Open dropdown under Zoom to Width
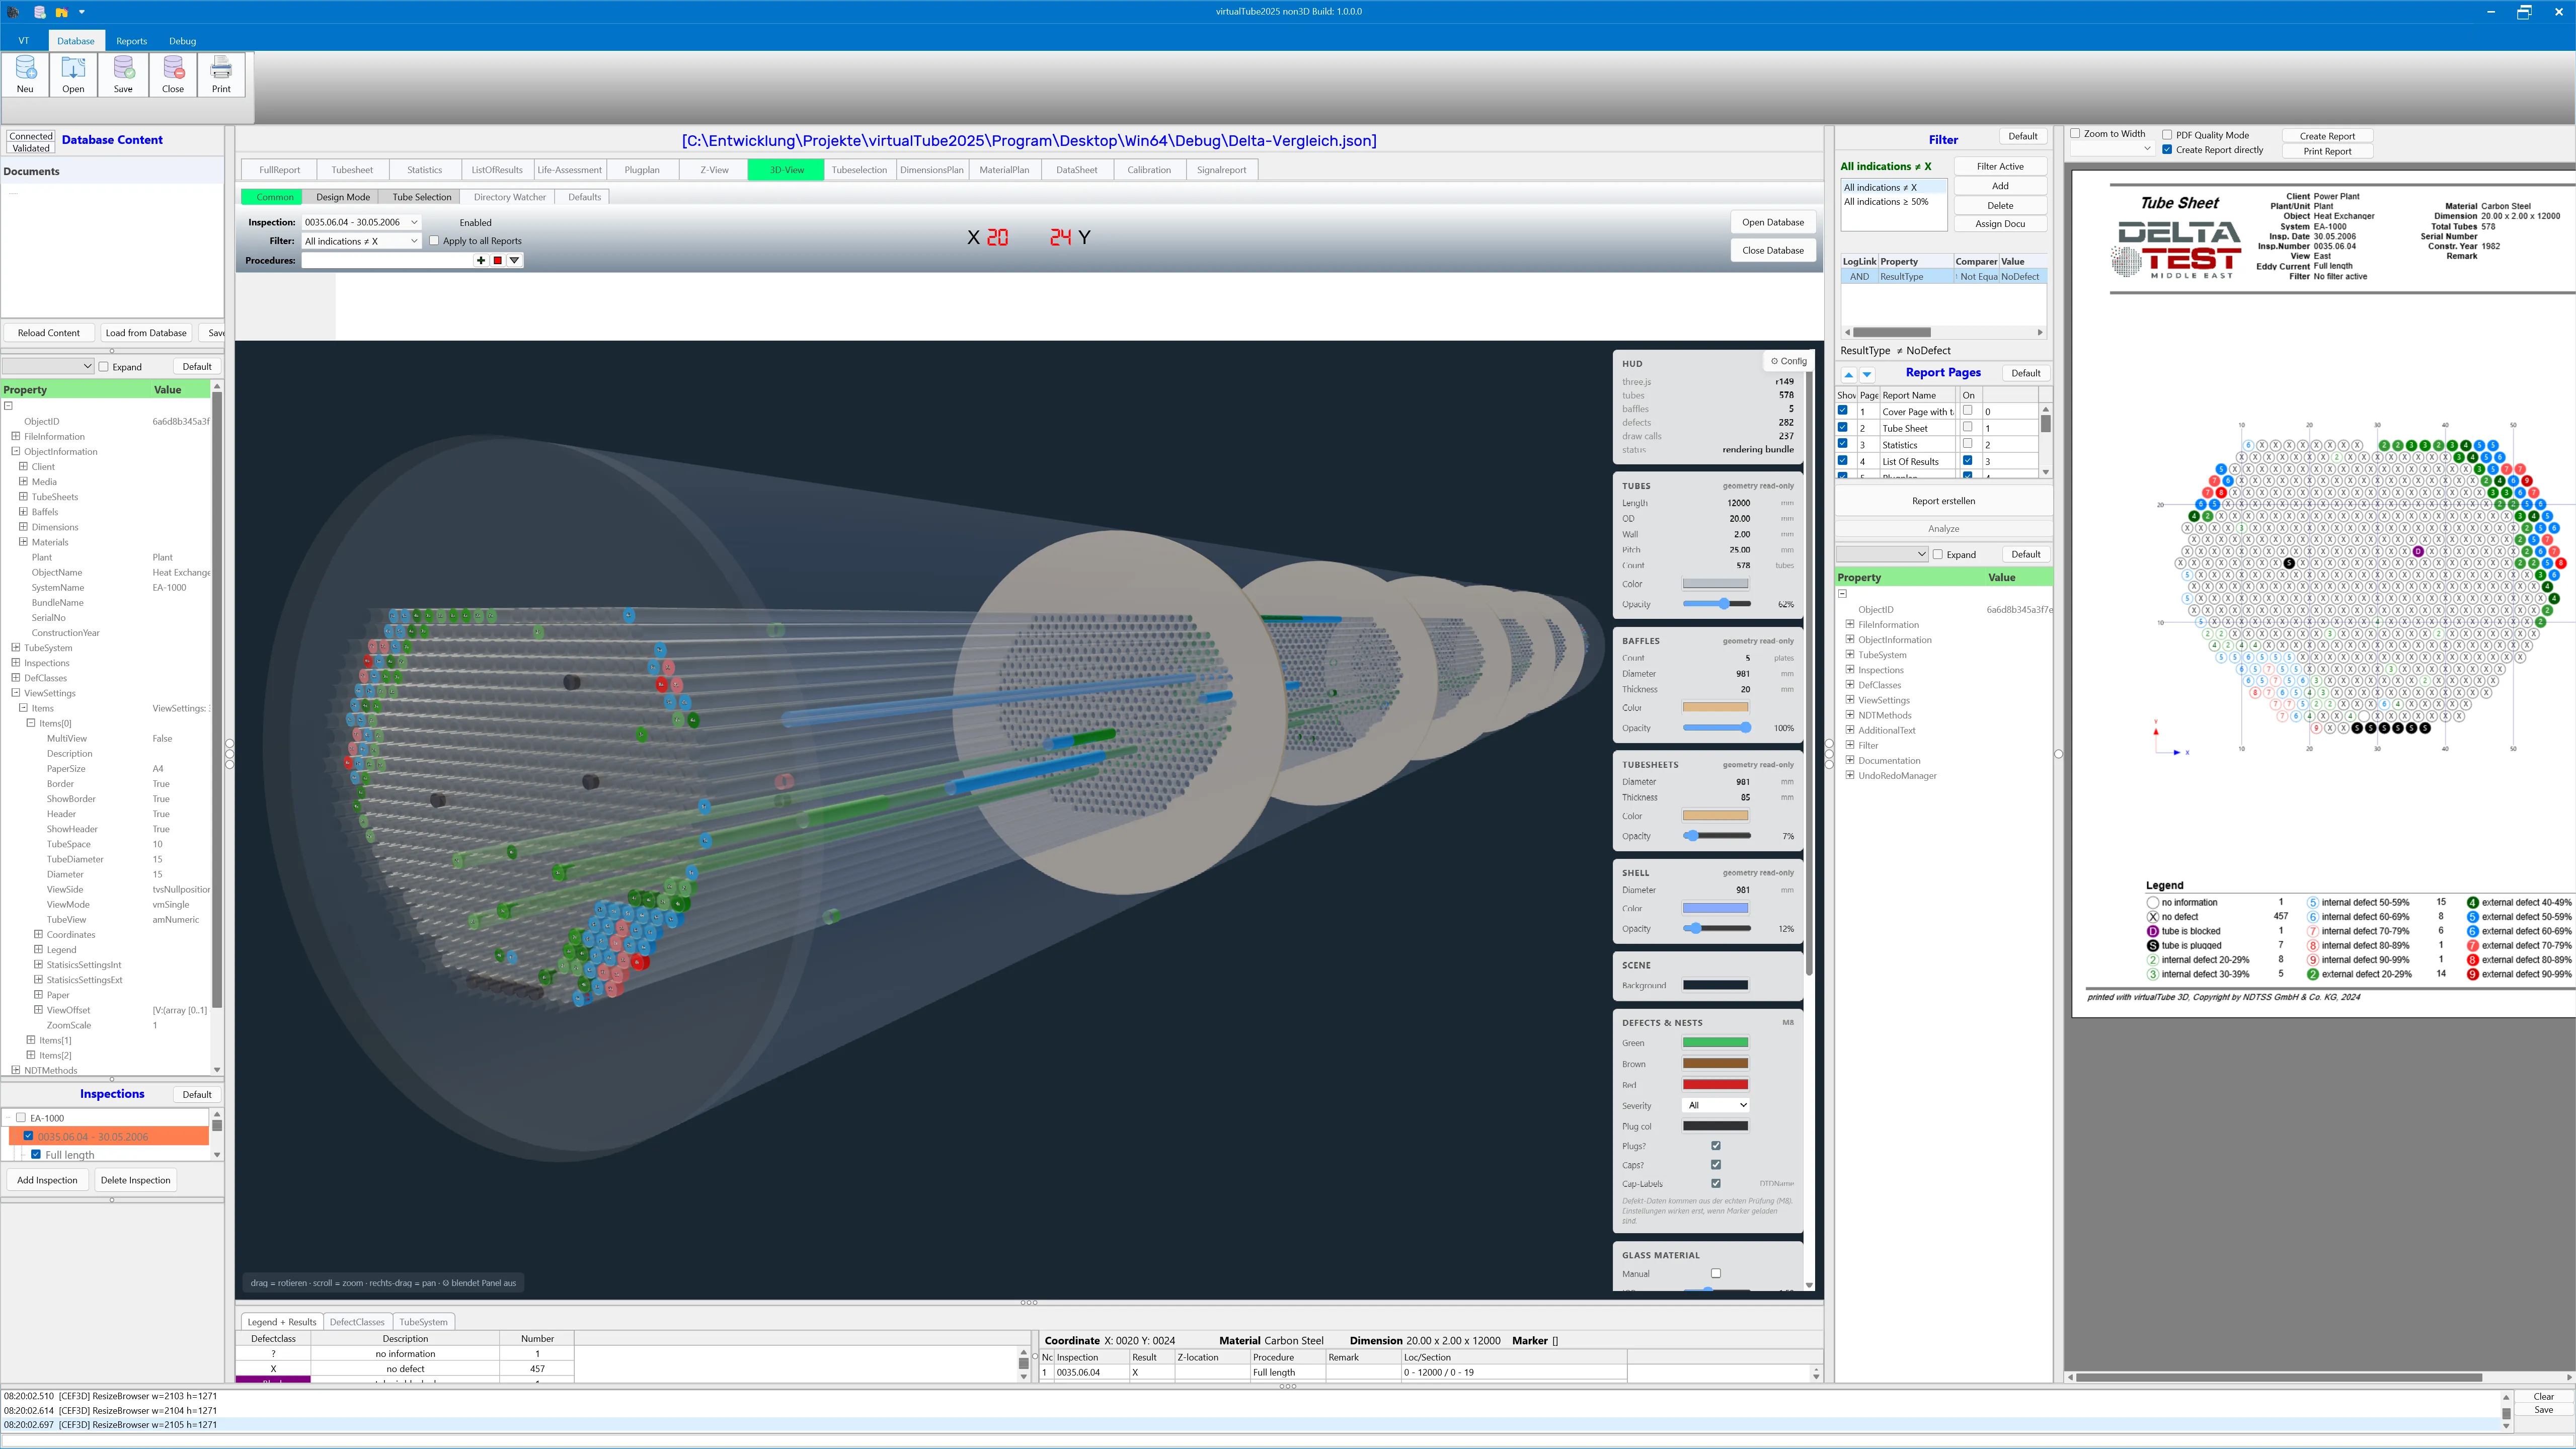 point(2111,149)
